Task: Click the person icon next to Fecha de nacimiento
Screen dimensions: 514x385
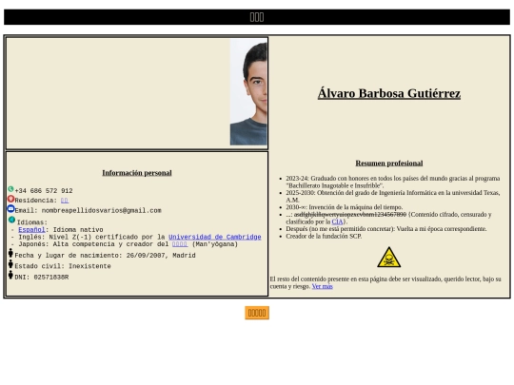Action: tap(10, 253)
